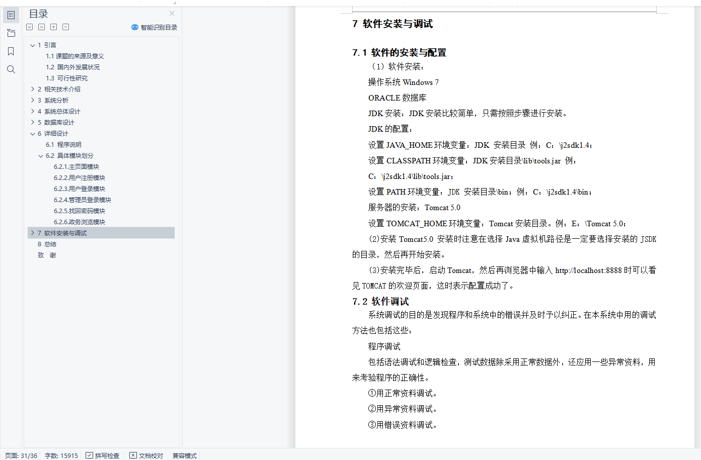
Task: Open 6.2.5.找回密码模块 in outline
Action: [x=80, y=211]
